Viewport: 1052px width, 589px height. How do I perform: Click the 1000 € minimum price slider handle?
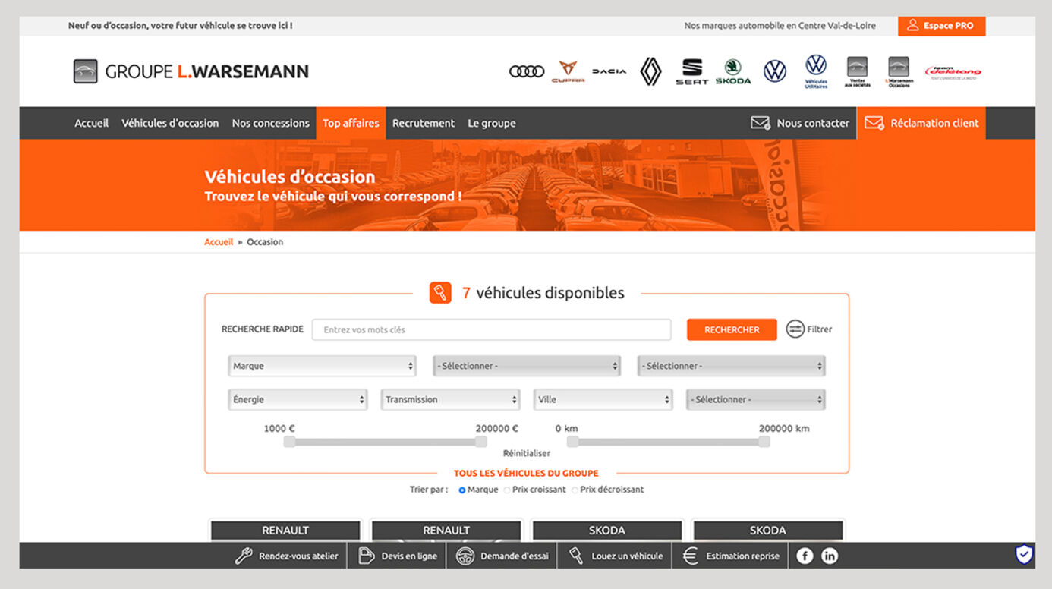coord(289,442)
